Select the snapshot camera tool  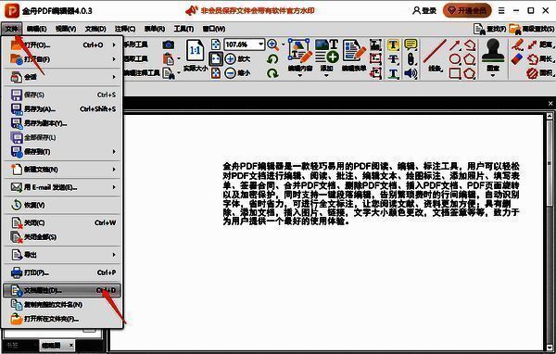169,44
